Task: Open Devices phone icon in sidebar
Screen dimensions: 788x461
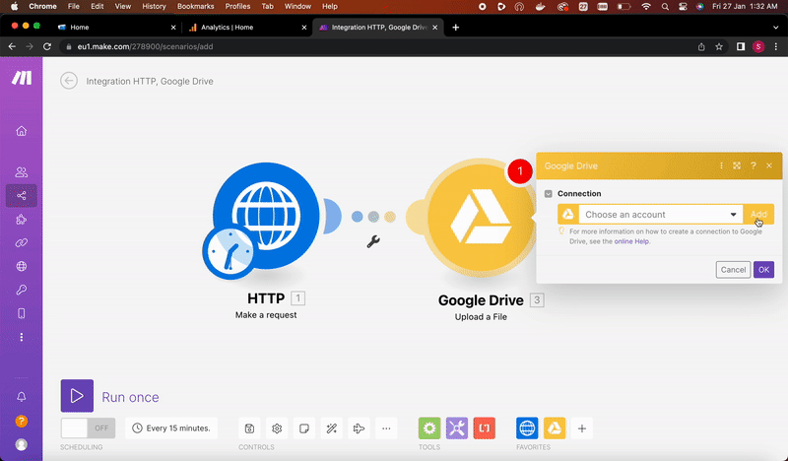Action: [21, 313]
